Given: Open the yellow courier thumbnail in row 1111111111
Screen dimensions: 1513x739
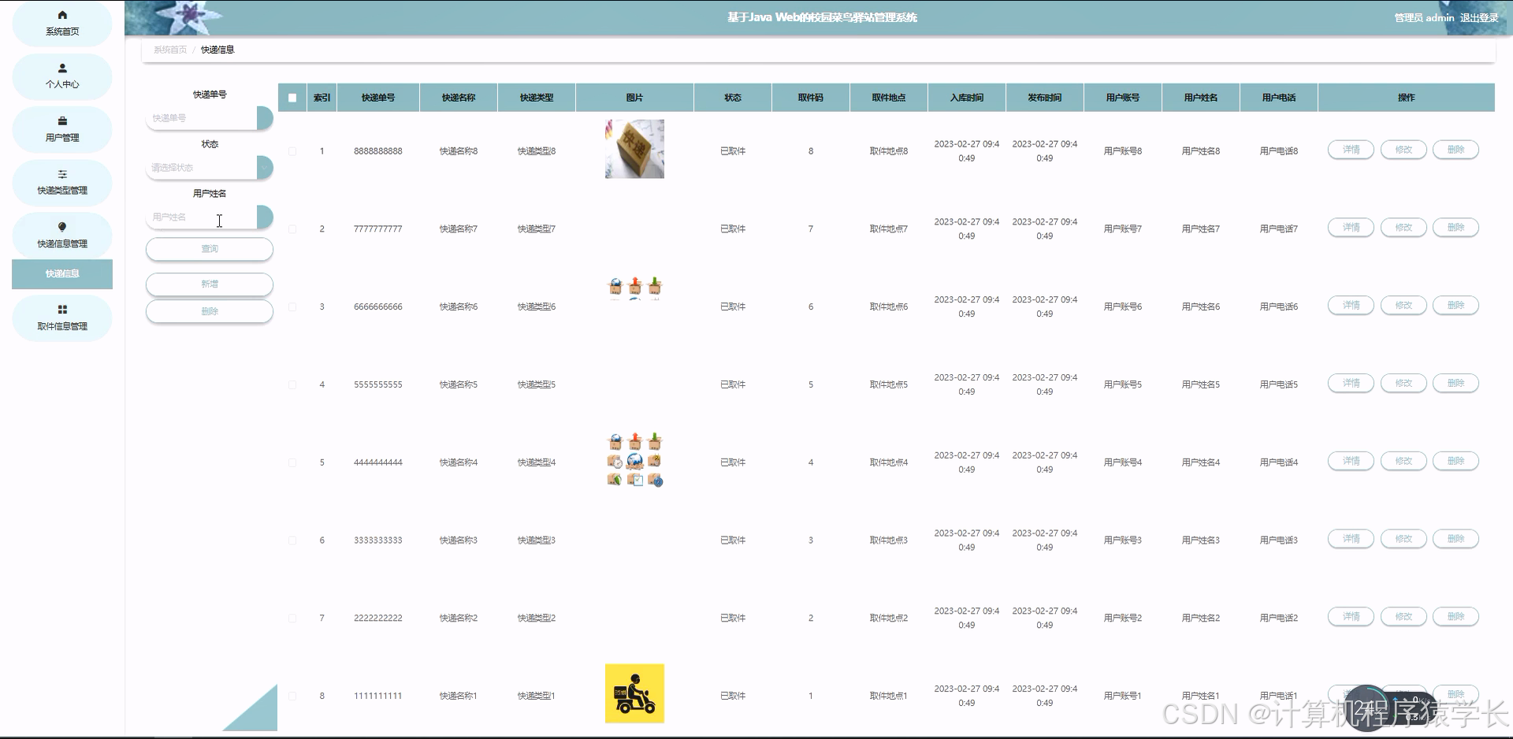Looking at the screenshot, I should tap(634, 693).
